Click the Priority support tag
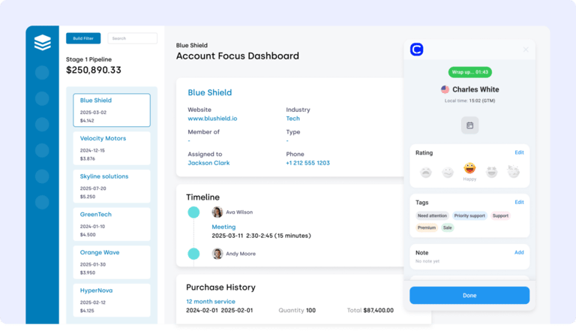Viewport: 576px width, 331px height. pos(469,216)
